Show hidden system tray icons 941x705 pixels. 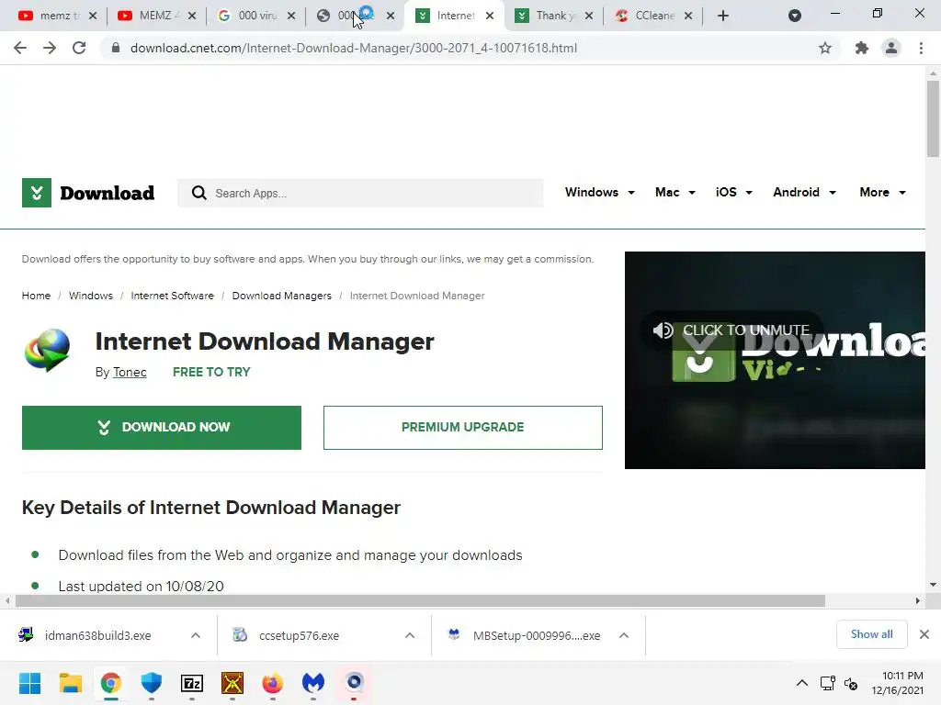point(801,683)
